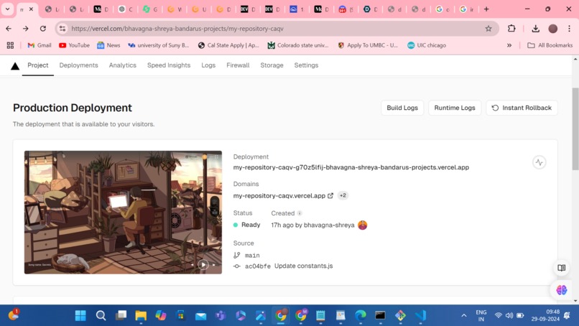This screenshot has height=326, width=579.
Task: Click the Created info icon
Action: tap(300, 213)
